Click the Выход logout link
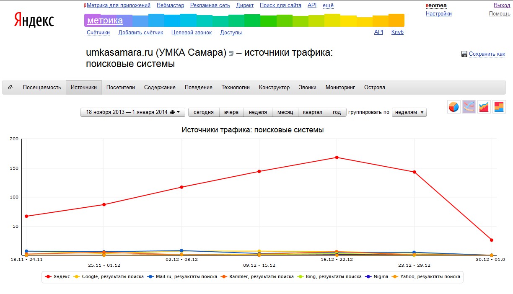 tap(502, 5)
